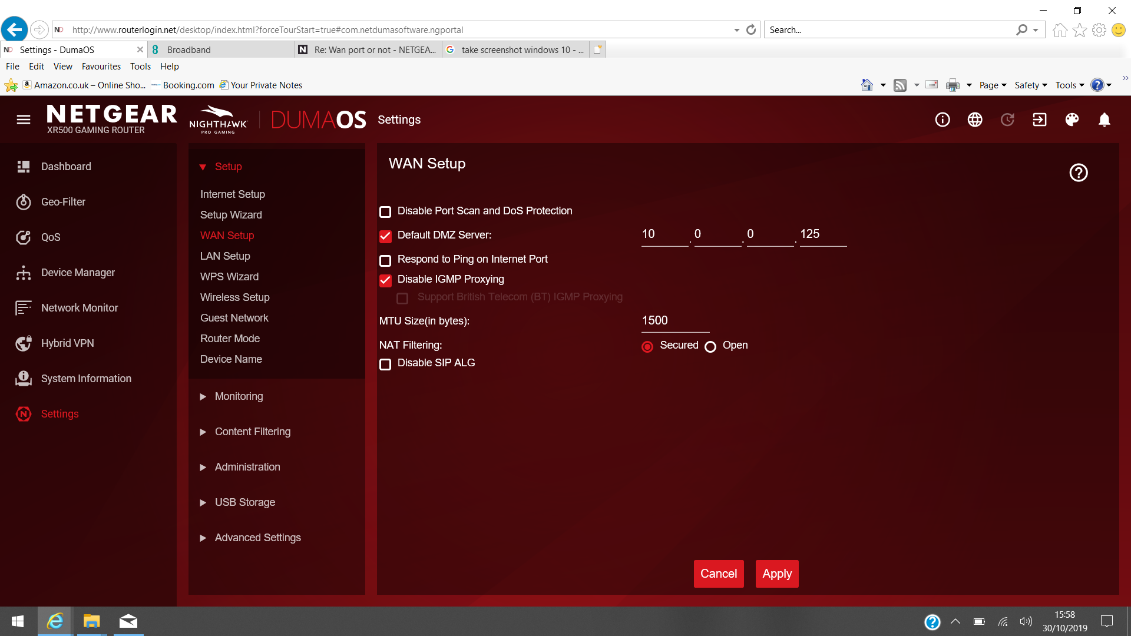Click the notifications bell icon
This screenshot has height=636, width=1131.
1104,120
